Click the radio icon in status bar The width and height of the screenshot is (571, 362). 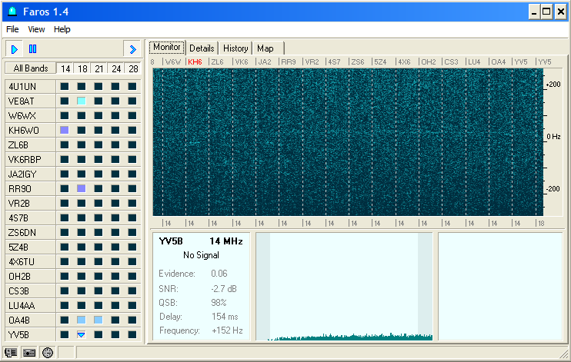29,352
